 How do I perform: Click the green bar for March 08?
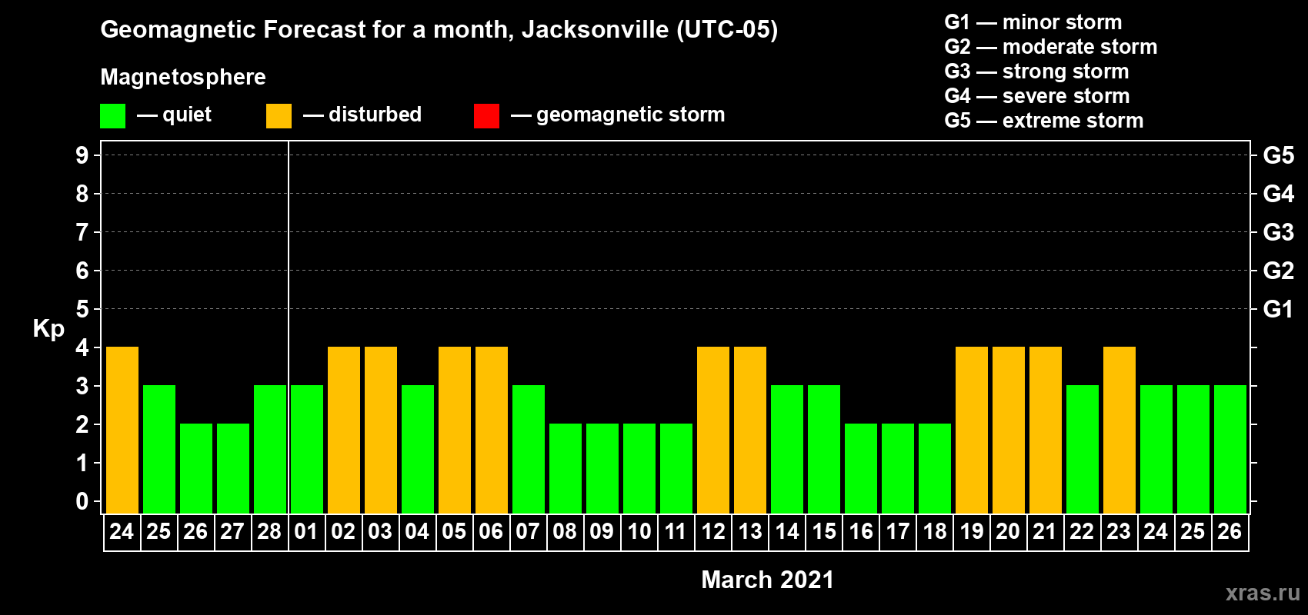[x=566, y=469]
